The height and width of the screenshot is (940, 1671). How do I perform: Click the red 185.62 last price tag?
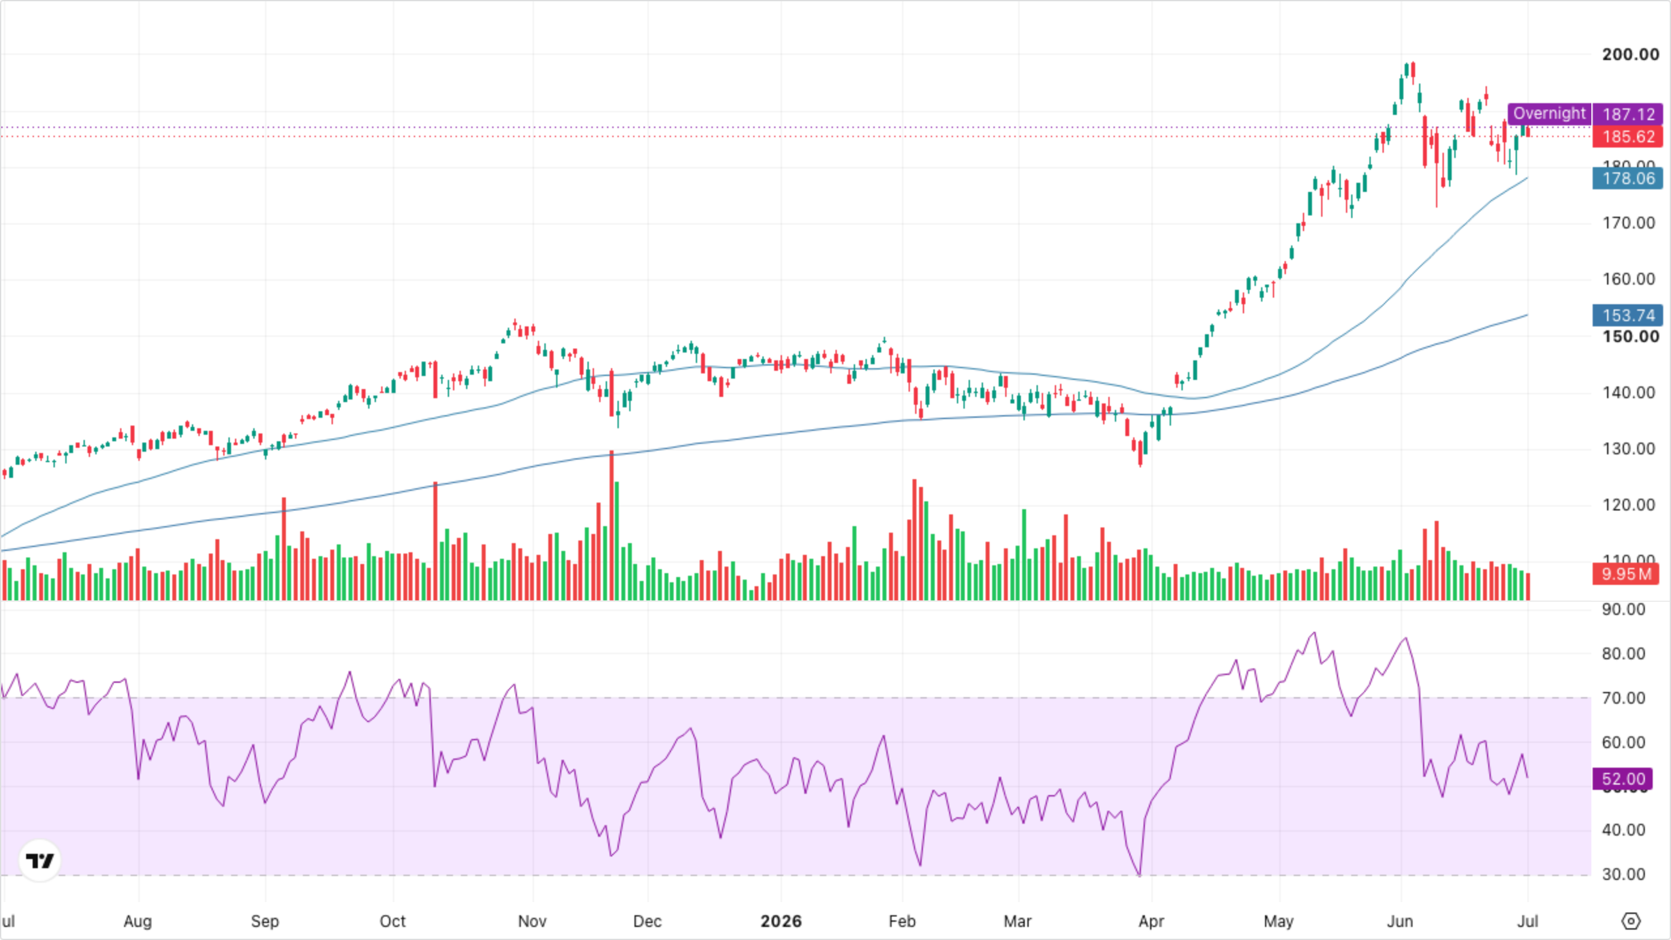coord(1628,136)
